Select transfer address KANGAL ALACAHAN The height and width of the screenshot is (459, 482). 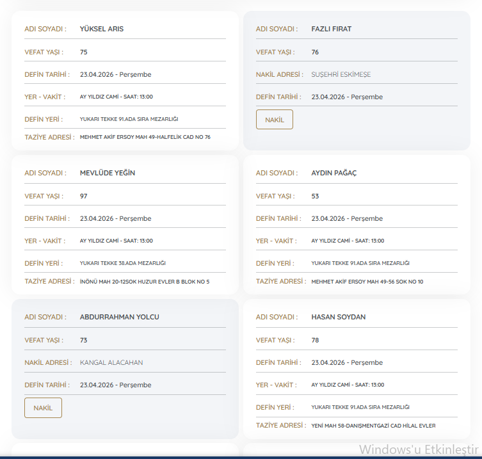[x=111, y=362]
